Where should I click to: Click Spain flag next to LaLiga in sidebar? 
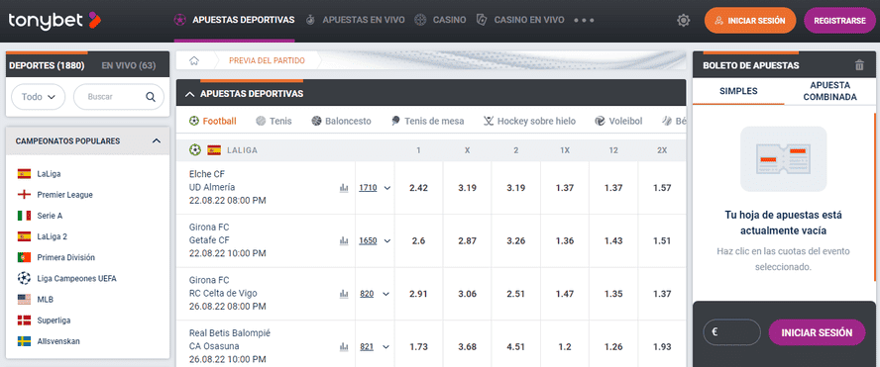point(24,174)
